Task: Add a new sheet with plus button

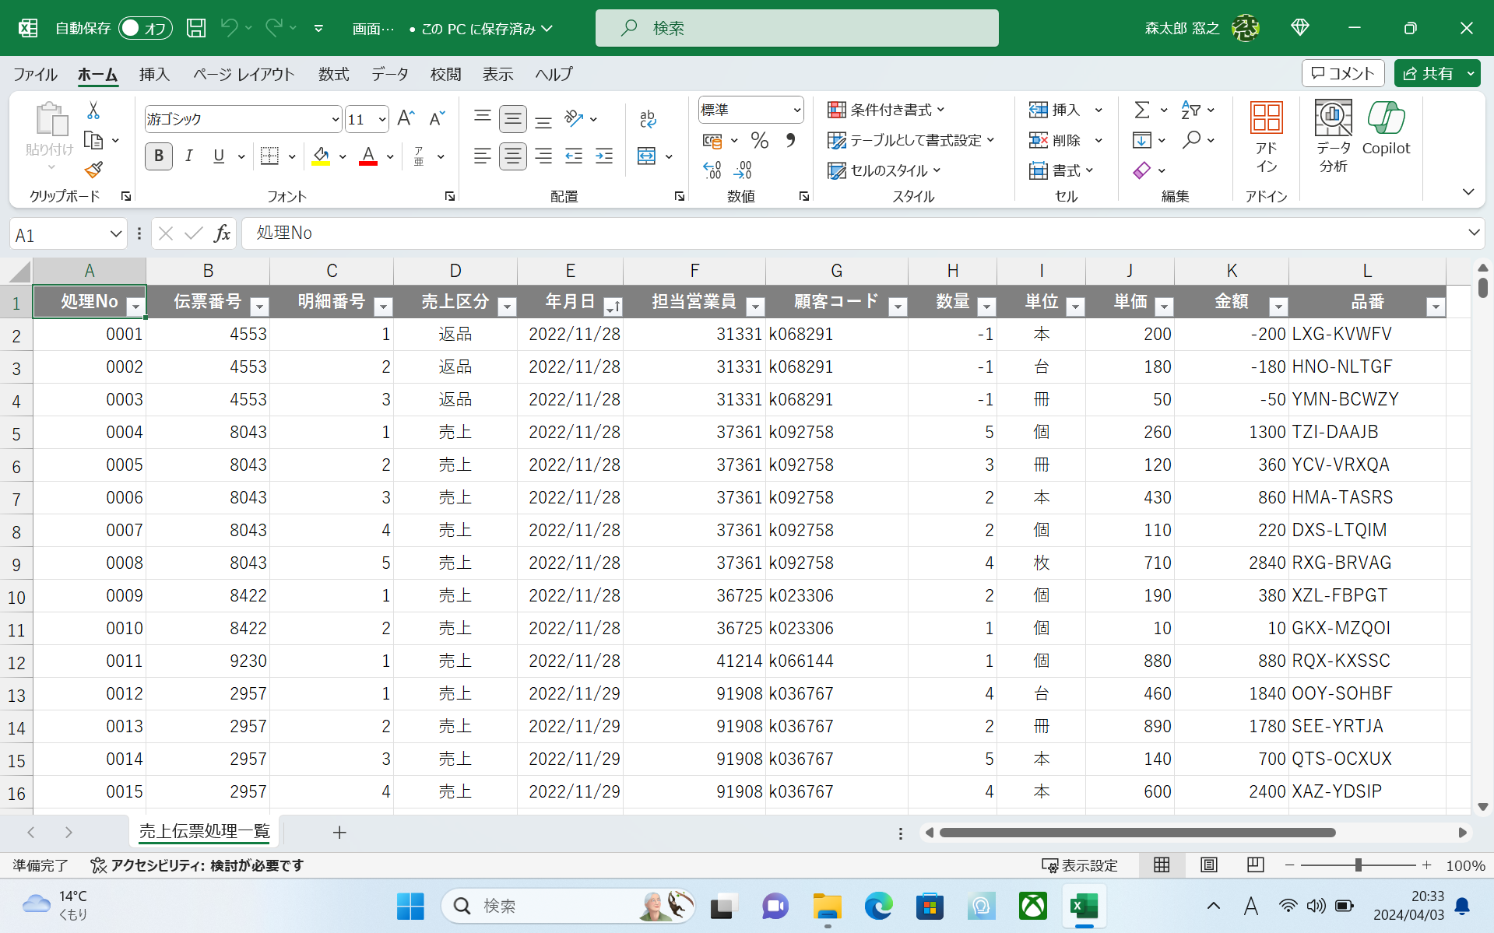Action: (339, 833)
